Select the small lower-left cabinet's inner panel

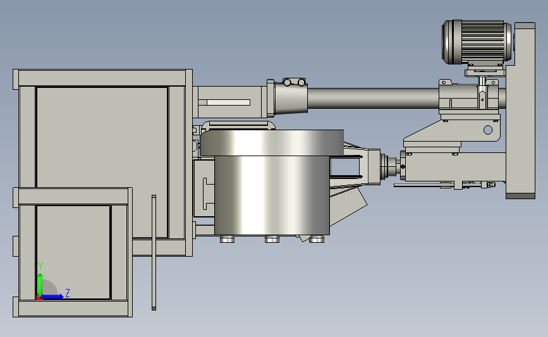73,252
